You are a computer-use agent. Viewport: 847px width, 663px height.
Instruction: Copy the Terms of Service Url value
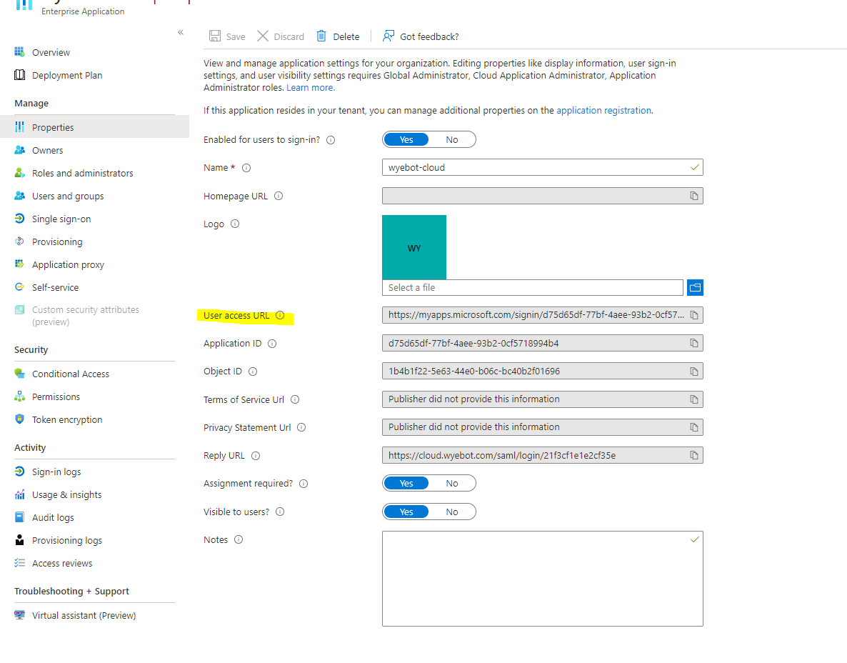694,399
